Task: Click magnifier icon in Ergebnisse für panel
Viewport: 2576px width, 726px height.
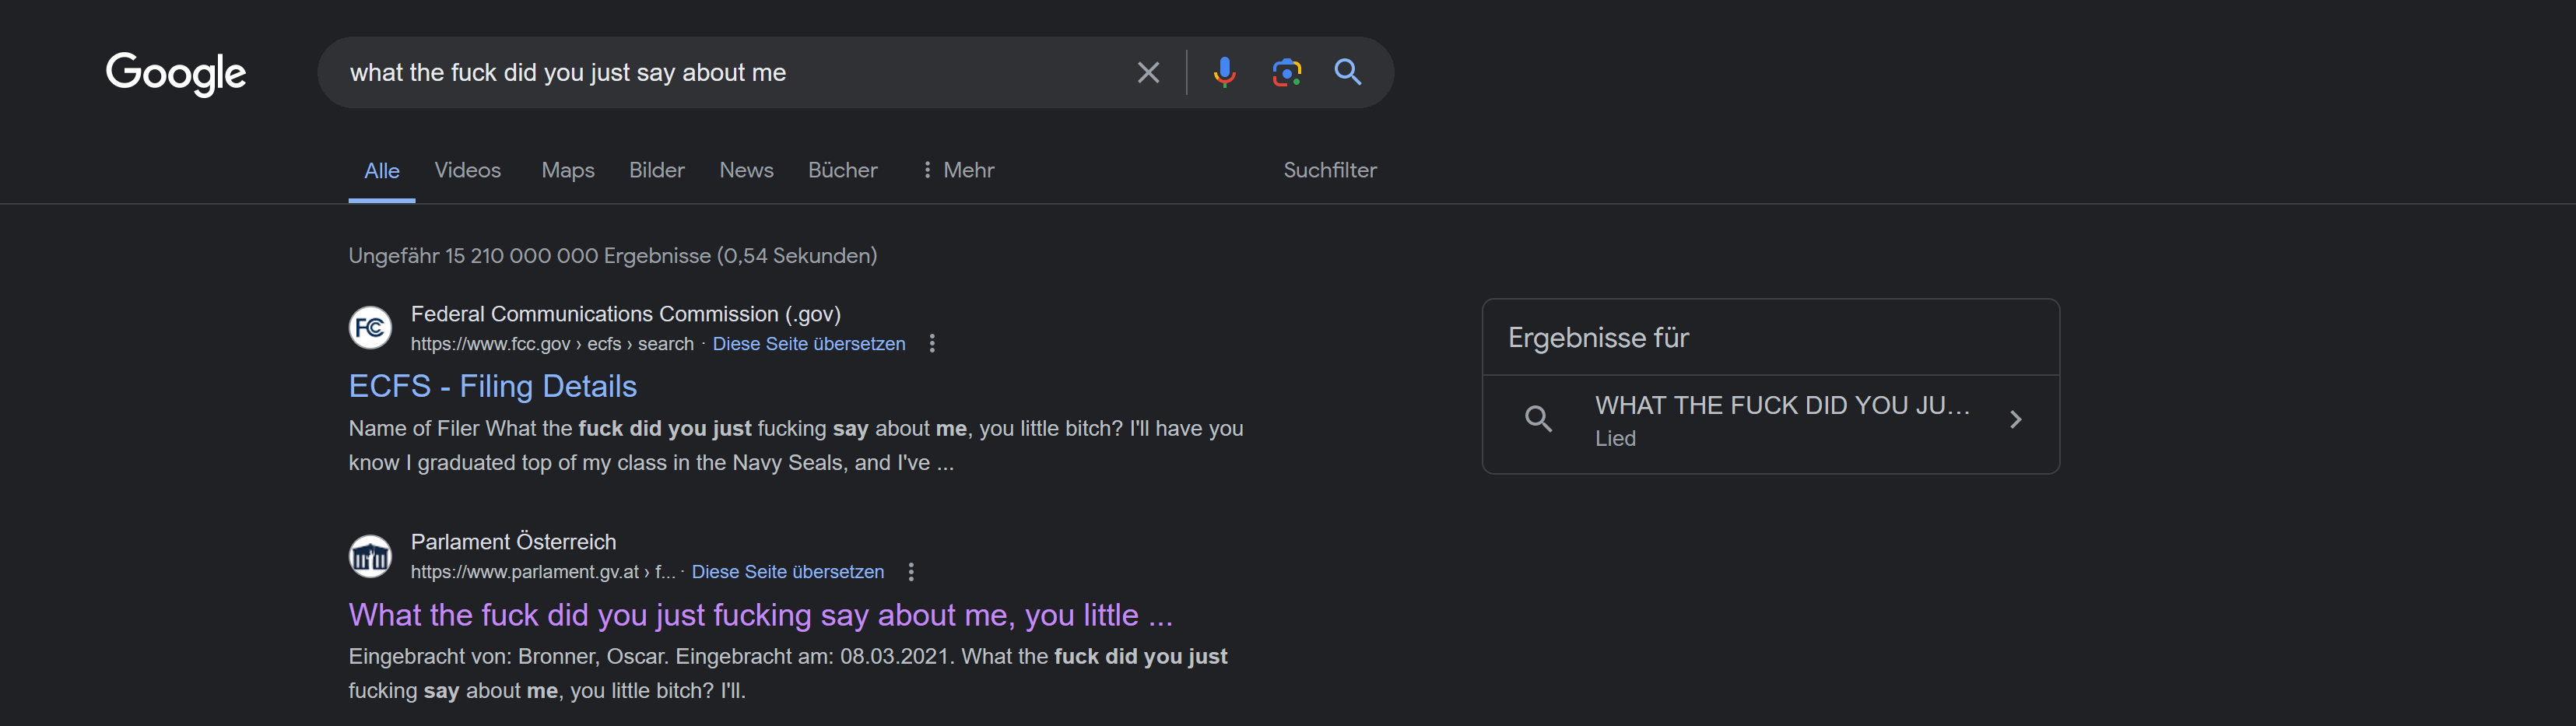Action: click(x=1538, y=419)
